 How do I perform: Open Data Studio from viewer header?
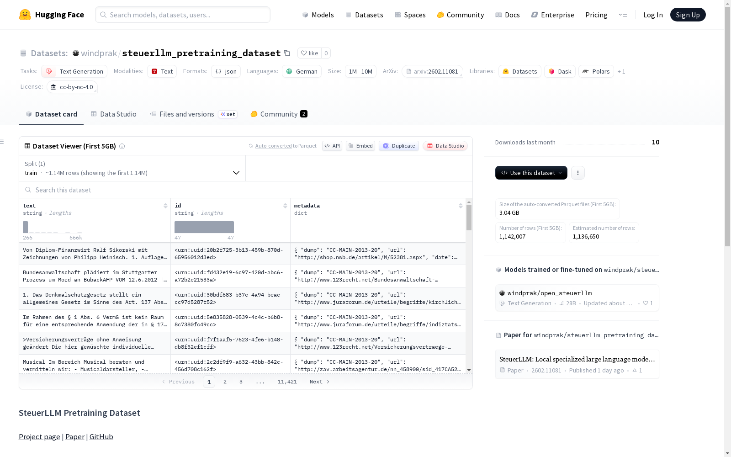(x=445, y=146)
